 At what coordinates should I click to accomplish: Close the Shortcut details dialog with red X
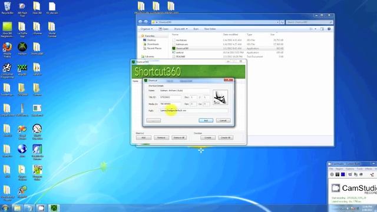pyautogui.click(x=229, y=80)
